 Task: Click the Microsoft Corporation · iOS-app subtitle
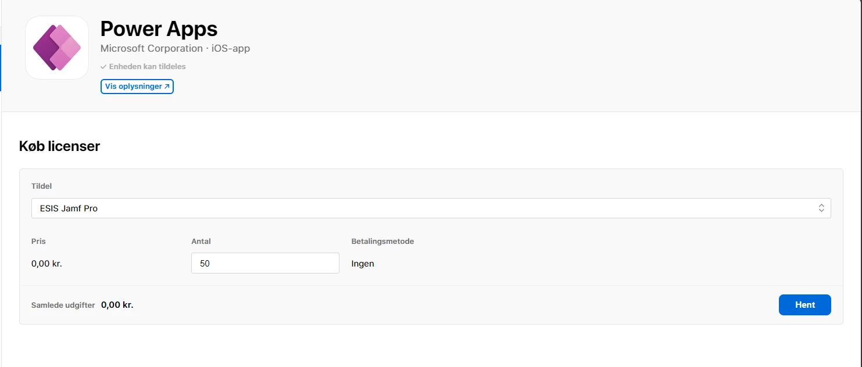175,48
